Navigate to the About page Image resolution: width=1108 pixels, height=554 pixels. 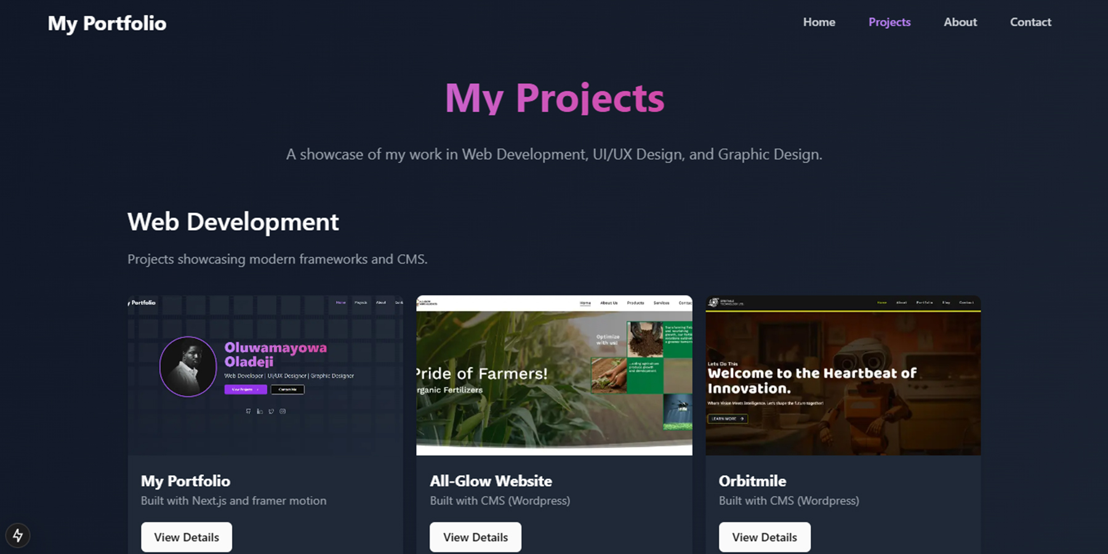(x=960, y=22)
